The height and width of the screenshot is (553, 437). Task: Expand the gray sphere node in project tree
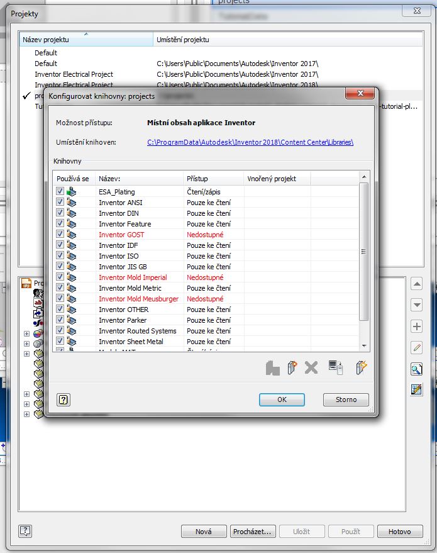pyautogui.click(x=26, y=344)
